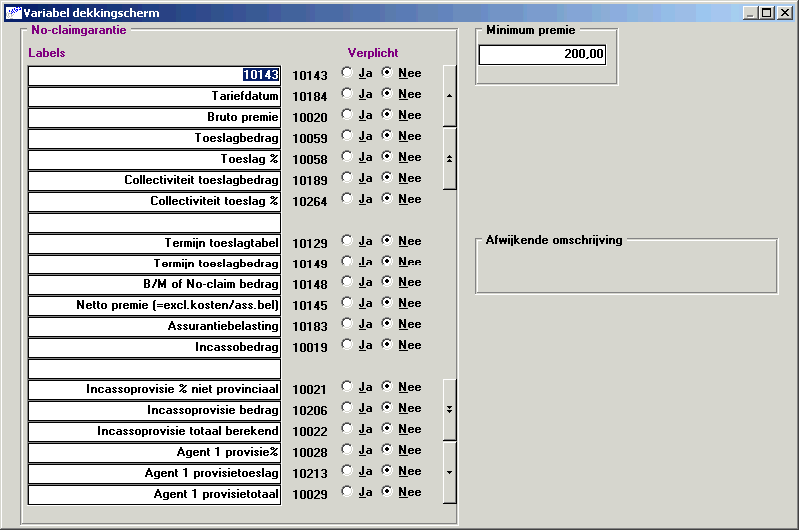Click the single down arrow scroll button
The width and height of the screenshot is (799, 530).
click(x=449, y=472)
